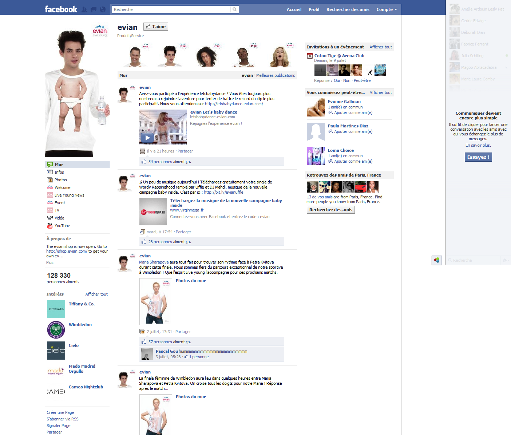This screenshot has height=435, width=511.
Task: Click the chat Recherche field
Action: point(473,260)
